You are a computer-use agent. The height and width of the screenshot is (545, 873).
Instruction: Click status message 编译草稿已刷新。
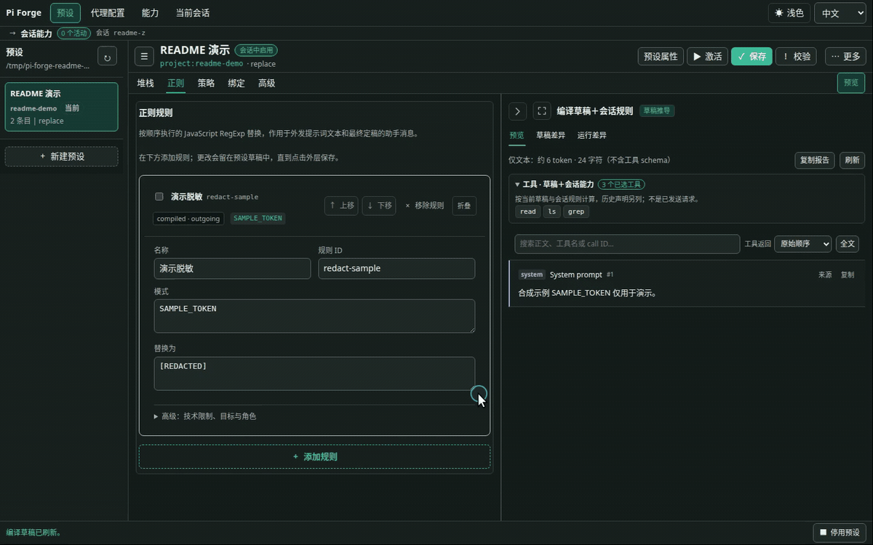[34, 533]
